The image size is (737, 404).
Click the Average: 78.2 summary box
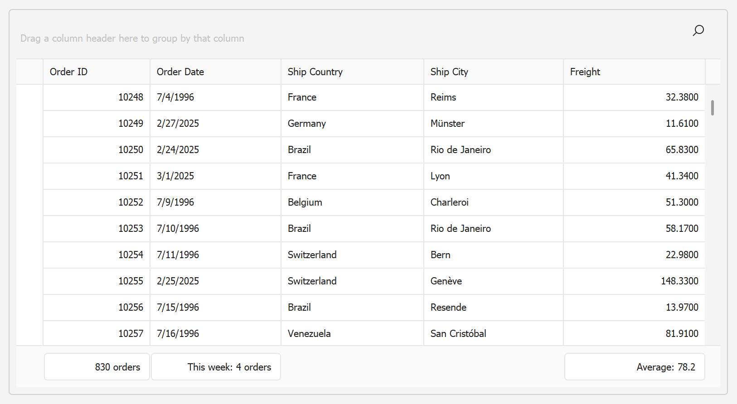634,367
